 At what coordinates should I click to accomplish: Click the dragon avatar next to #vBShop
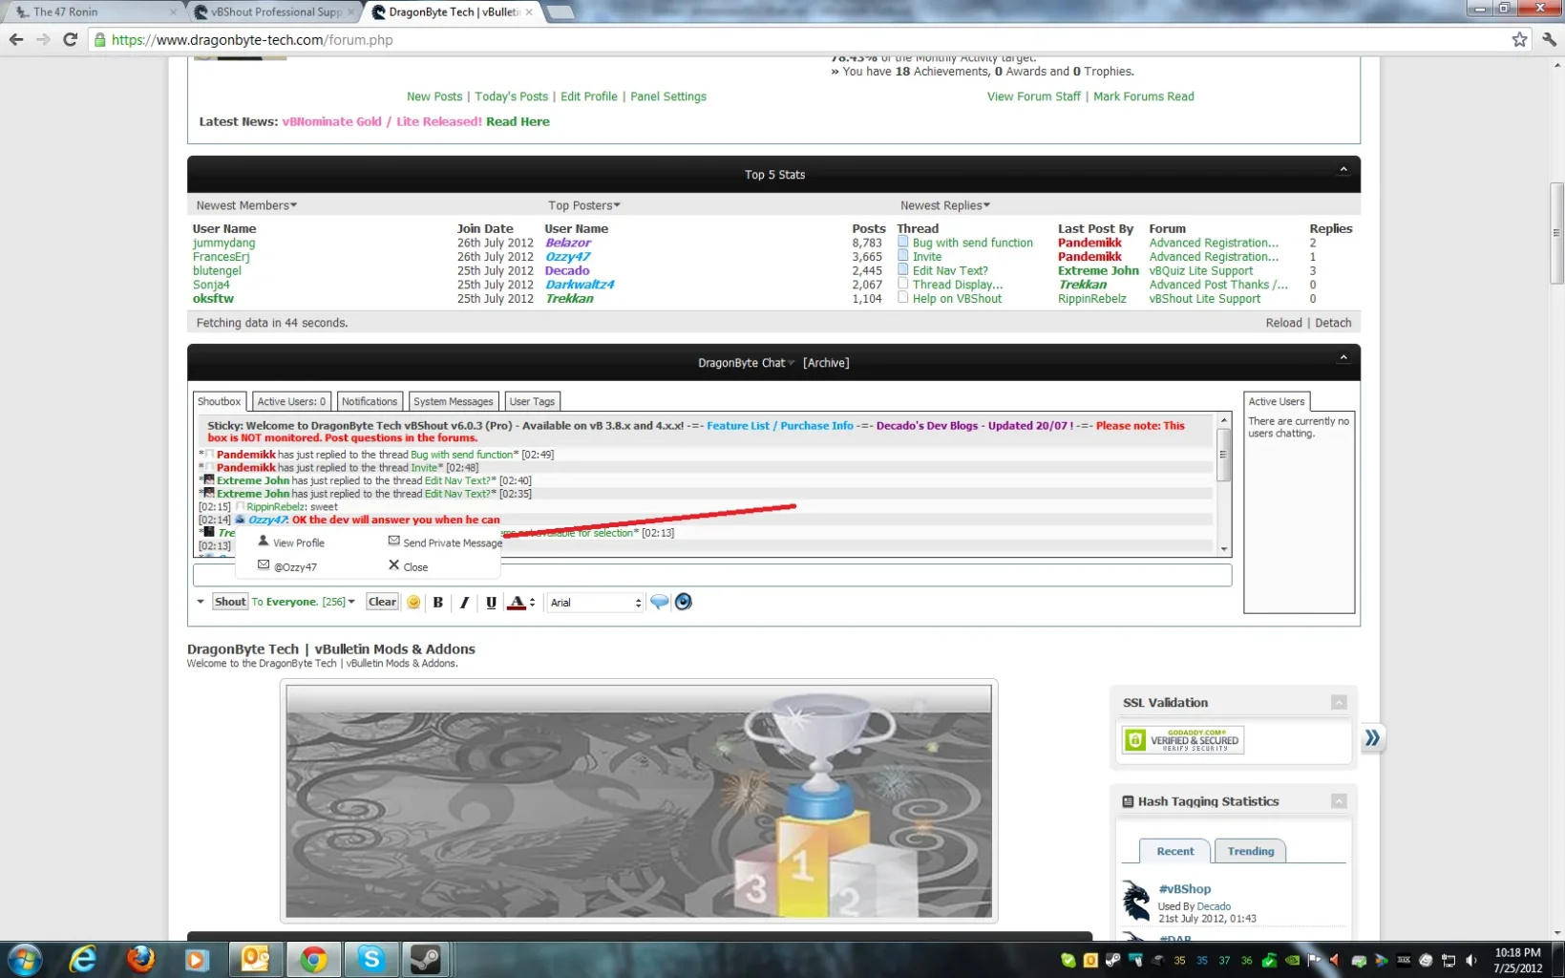(x=1136, y=900)
